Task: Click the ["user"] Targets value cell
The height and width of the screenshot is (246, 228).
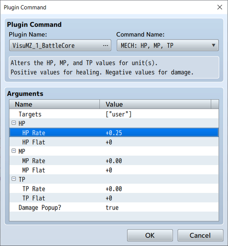Action: pos(119,114)
